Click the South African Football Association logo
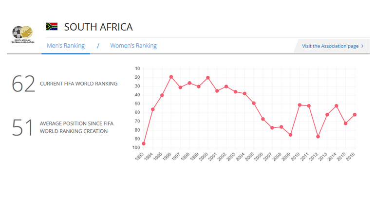This screenshot has width=375, height=211. point(22,35)
